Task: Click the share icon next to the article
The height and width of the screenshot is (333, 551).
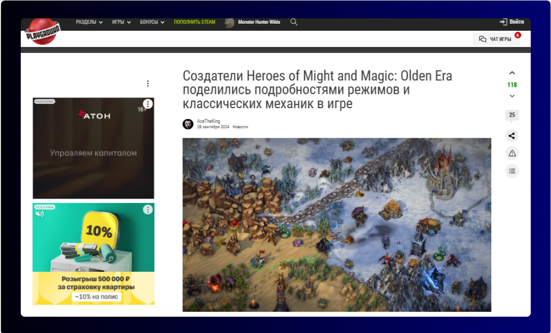Action: (511, 136)
